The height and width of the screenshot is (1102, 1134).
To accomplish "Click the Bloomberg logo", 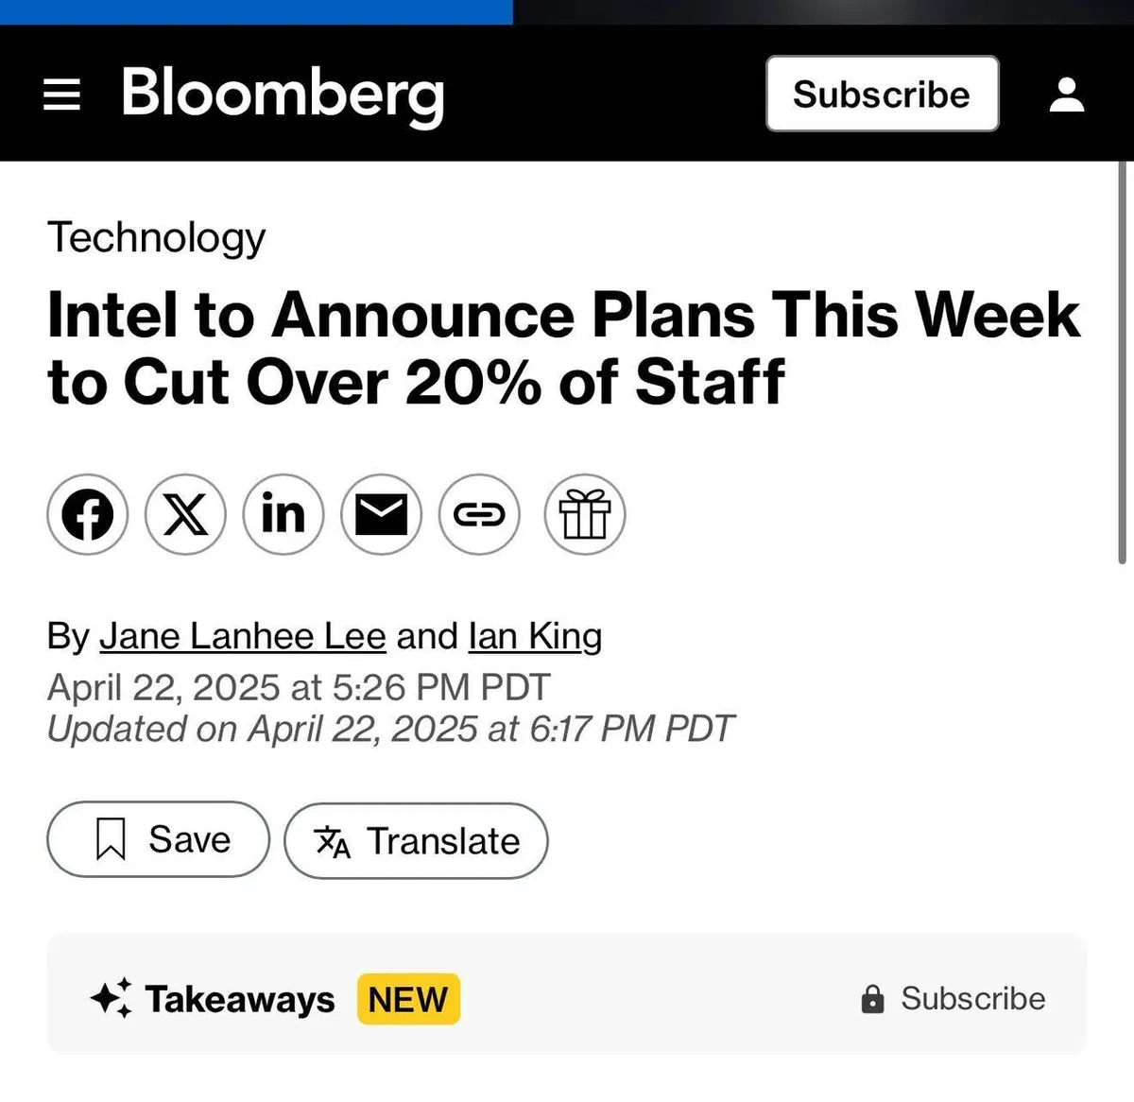I will [x=283, y=95].
